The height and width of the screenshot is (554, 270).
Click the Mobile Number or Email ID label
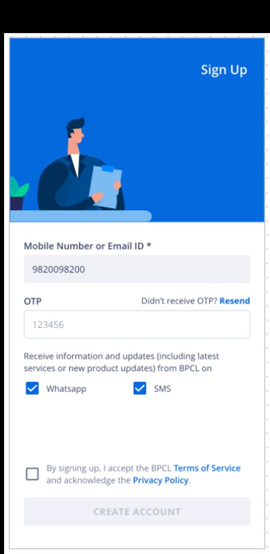pyautogui.click(x=87, y=246)
